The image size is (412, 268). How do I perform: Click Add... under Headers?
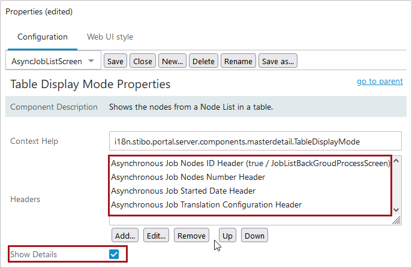(125, 236)
